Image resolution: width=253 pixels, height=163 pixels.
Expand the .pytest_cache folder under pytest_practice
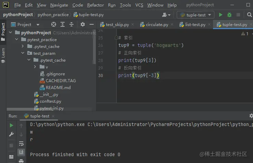coord(23,46)
